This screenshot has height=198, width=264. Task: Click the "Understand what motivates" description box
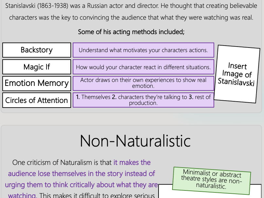pos(143,50)
